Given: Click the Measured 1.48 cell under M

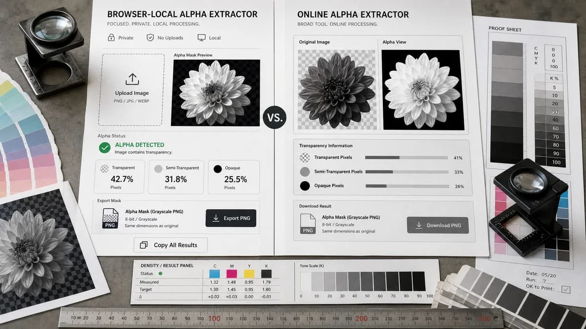Looking at the screenshot, I should (x=232, y=282).
